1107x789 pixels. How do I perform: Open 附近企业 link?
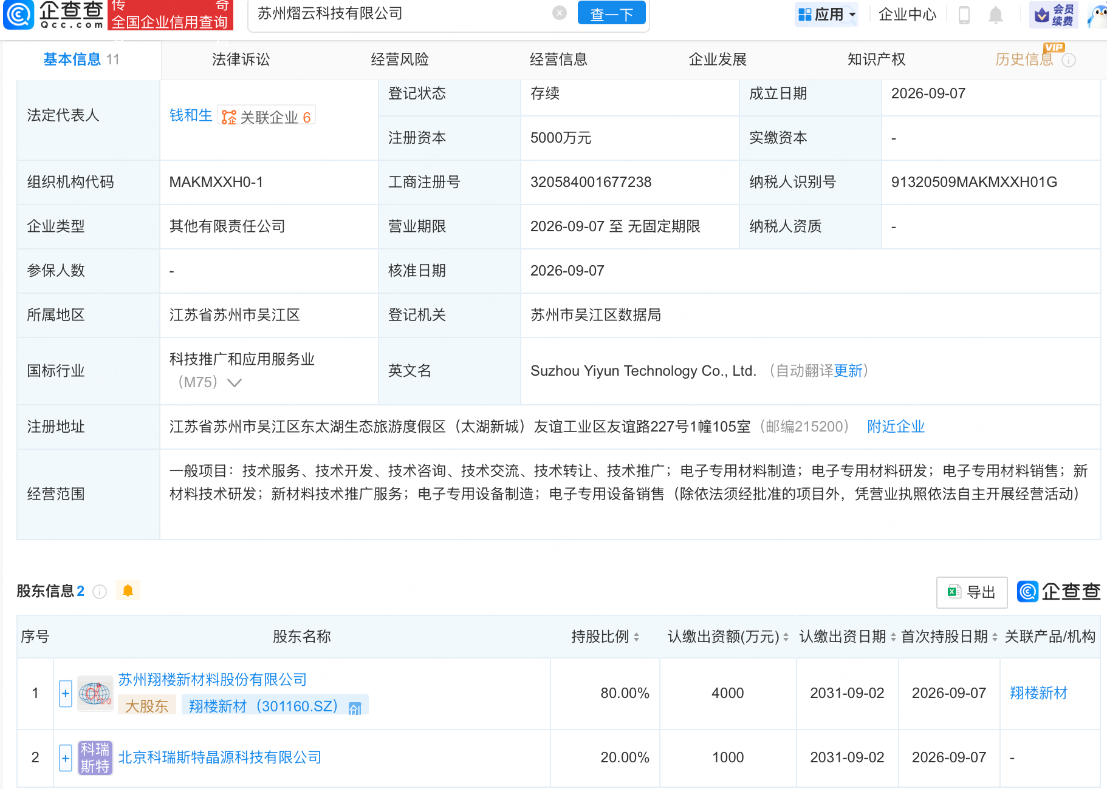(896, 427)
